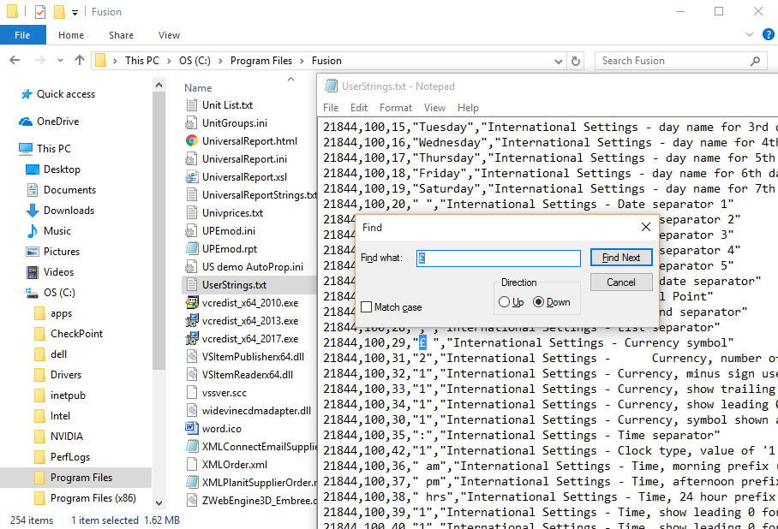Click the Videos film icon
The width and height of the screenshot is (778, 529).
point(33,272)
